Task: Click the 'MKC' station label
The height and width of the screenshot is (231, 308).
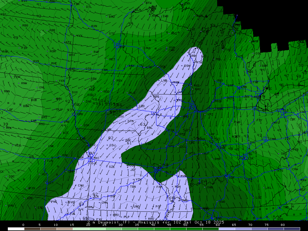Action: pos(97,158)
